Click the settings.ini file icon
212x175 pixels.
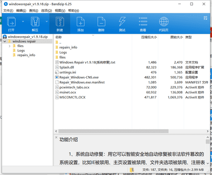pyautogui.click(x=57, y=72)
